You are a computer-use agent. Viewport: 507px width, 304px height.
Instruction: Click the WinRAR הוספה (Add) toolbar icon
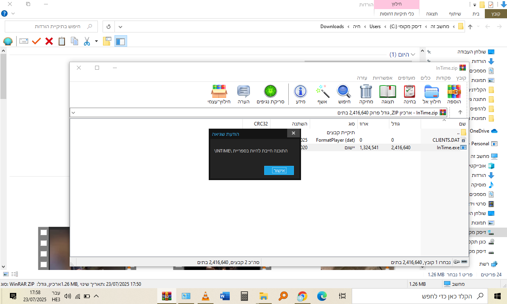click(x=454, y=95)
